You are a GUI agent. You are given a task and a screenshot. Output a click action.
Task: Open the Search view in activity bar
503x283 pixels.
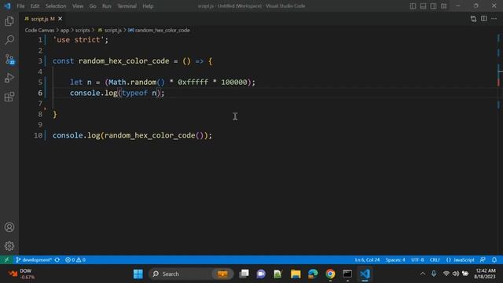9,40
